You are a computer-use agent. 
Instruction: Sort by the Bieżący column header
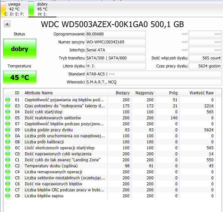119,93
